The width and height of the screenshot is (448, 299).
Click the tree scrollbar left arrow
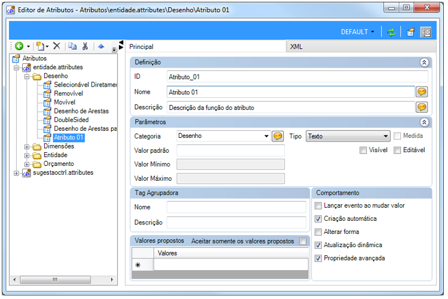pos(14,279)
